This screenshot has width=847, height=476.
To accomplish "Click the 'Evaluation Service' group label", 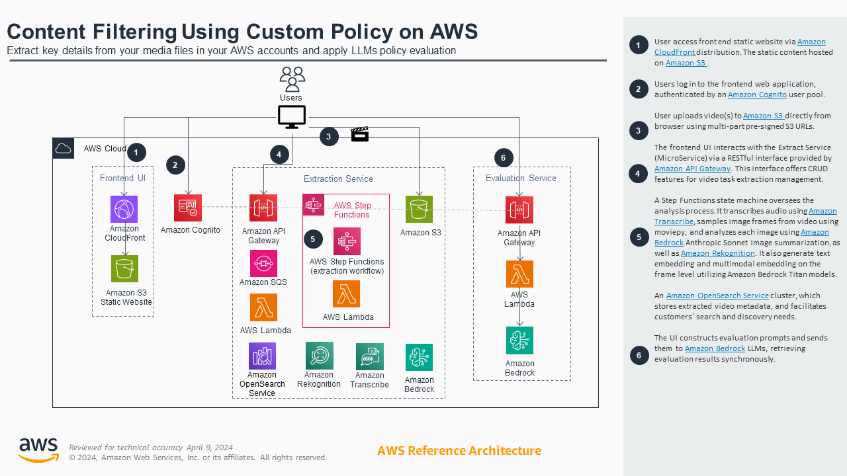I will pos(521,178).
